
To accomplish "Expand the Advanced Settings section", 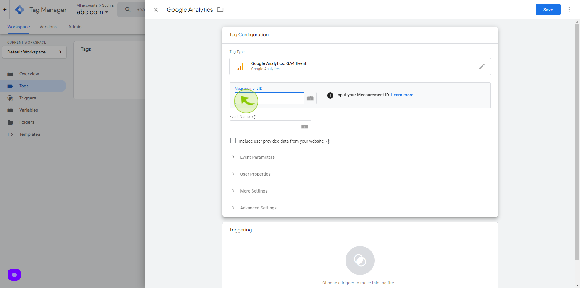I will tap(363, 208).
